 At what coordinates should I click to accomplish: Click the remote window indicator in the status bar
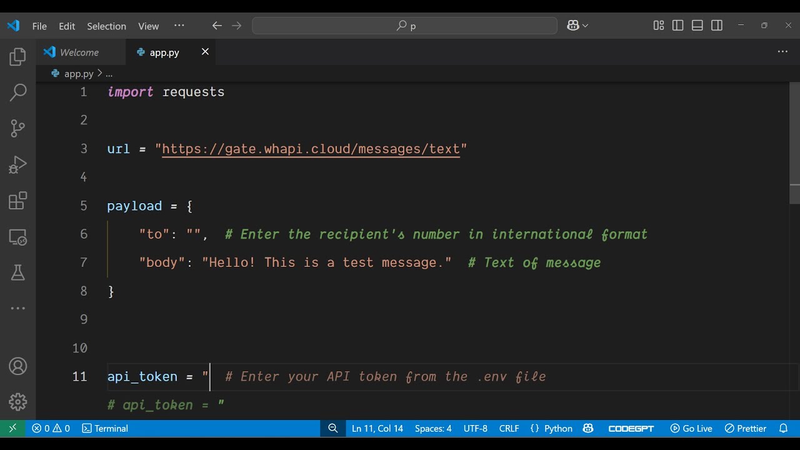tap(12, 428)
